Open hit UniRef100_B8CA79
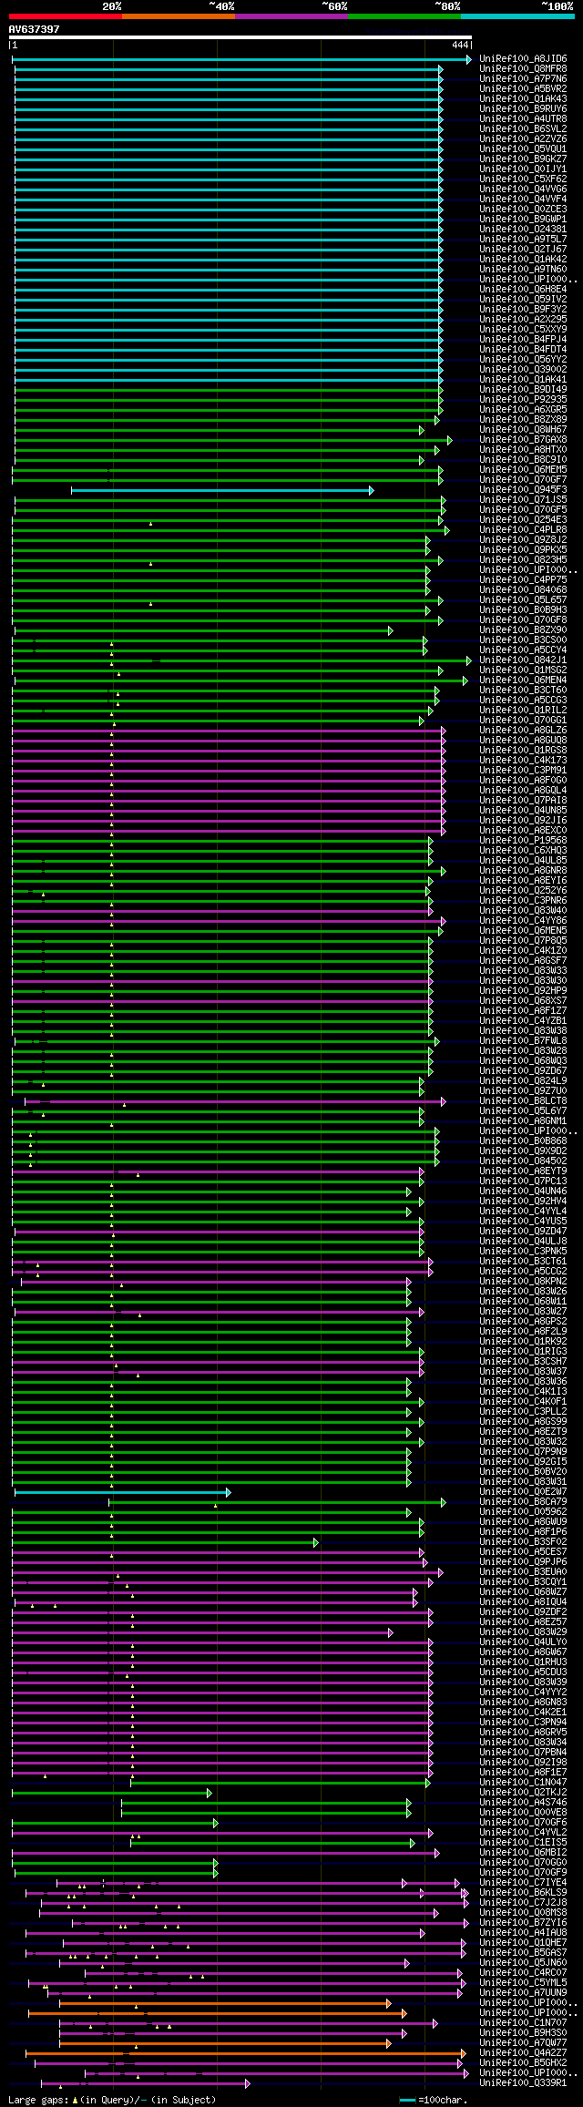The width and height of the screenshot is (583, 2107). [x=523, y=1502]
